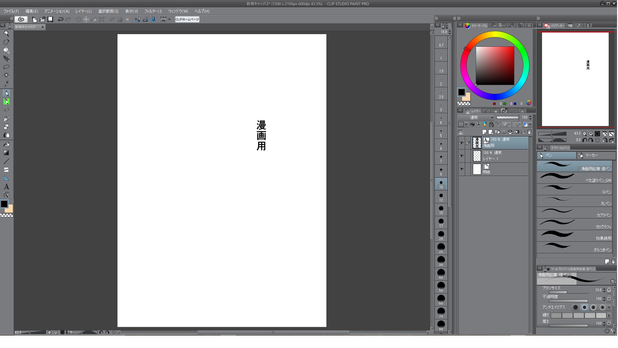
Task: Select the Fill bucket tool
Action: (6, 144)
